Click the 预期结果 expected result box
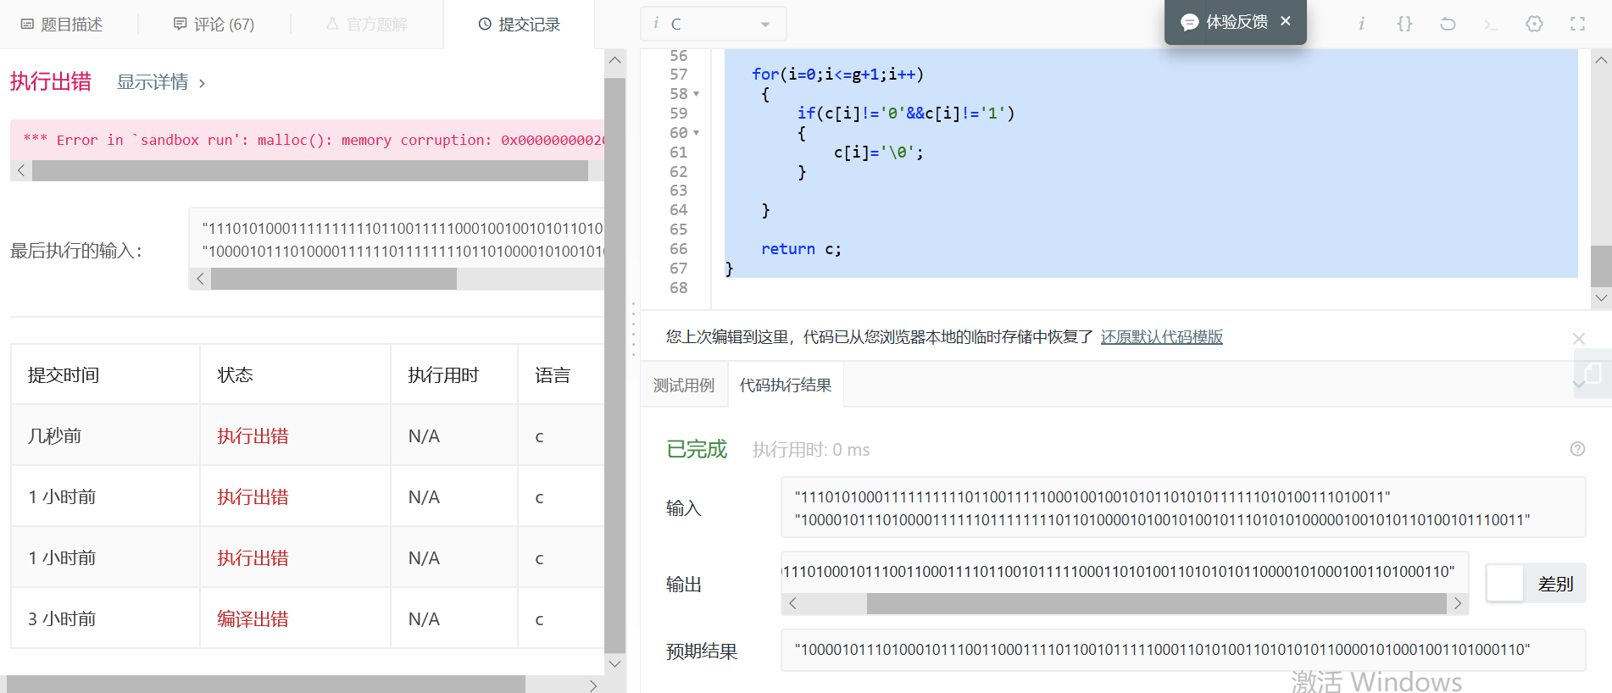The image size is (1612, 693). (1183, 650)
